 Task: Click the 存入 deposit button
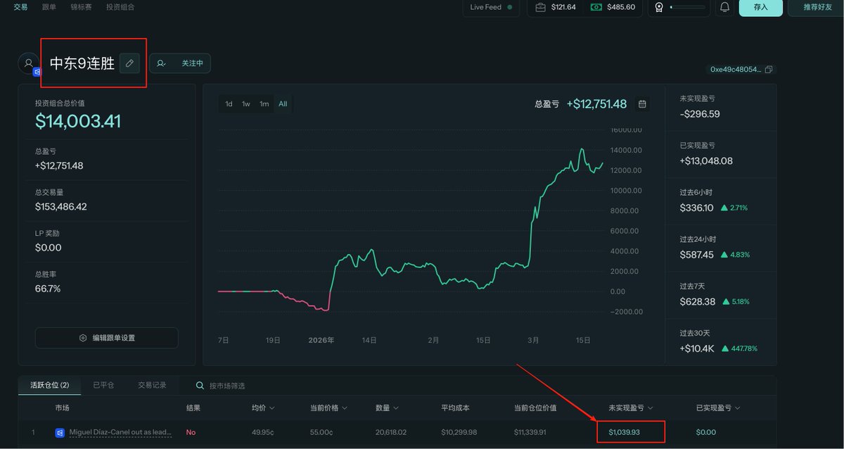click(x=760, y=7)
